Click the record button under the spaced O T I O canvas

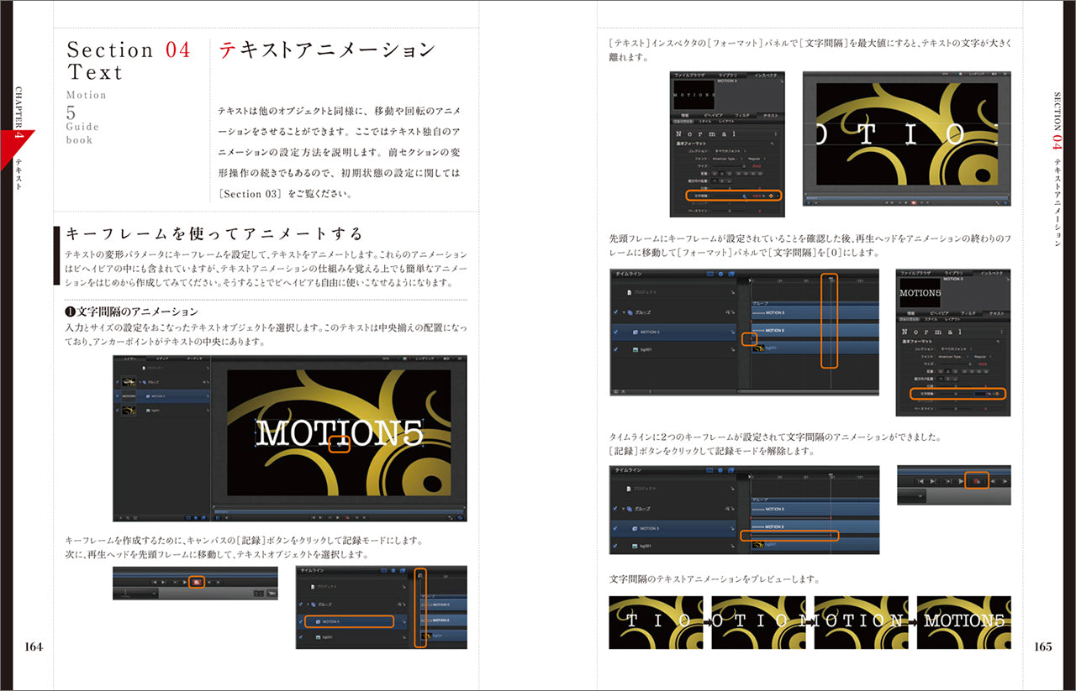[x=915, y=202]
